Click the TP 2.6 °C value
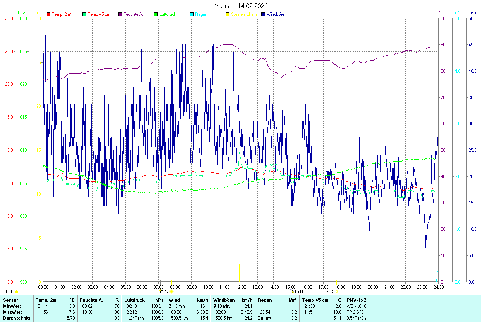 click(x=355, y=312)
